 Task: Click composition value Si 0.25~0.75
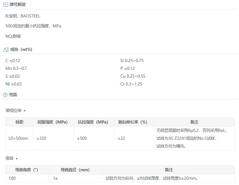pos(132,61)
